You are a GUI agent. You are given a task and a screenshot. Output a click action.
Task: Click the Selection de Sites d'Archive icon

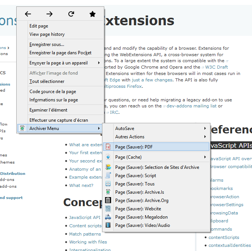108,167
